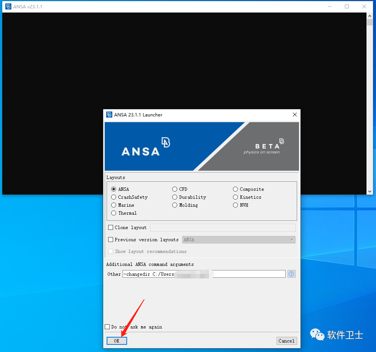
Task: Focus the Other command arguments field
Action: pos(204,274)
